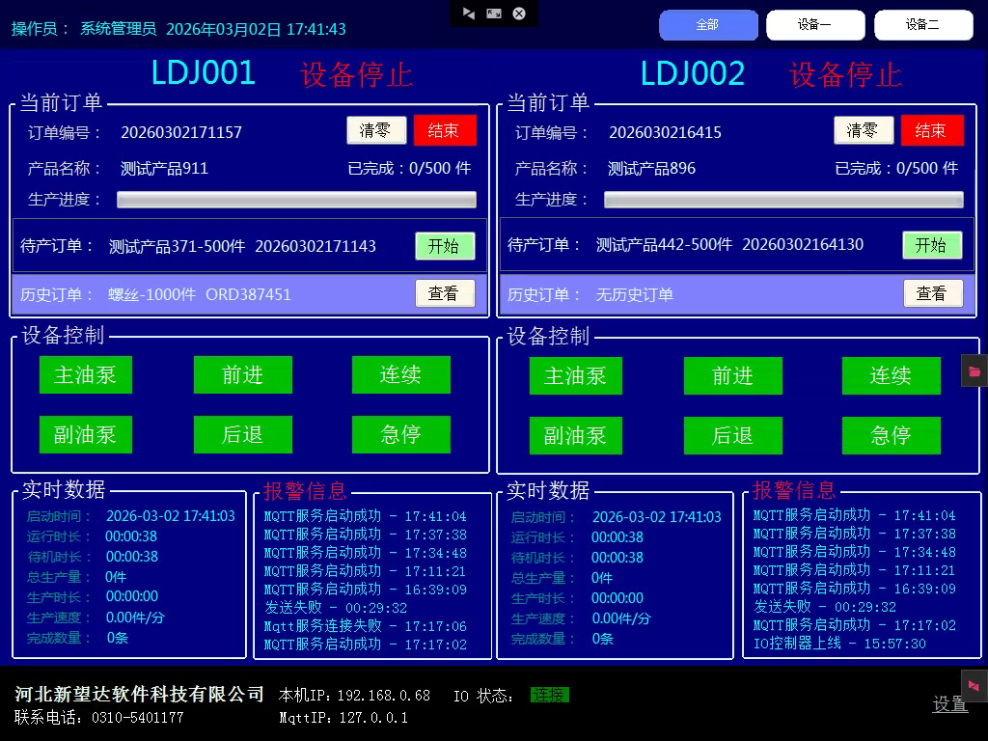Switch to the 设备一 tab
988x741 pixels.
(x=815, y=25)
